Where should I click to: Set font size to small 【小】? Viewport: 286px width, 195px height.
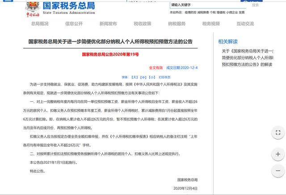click(152, 77)
